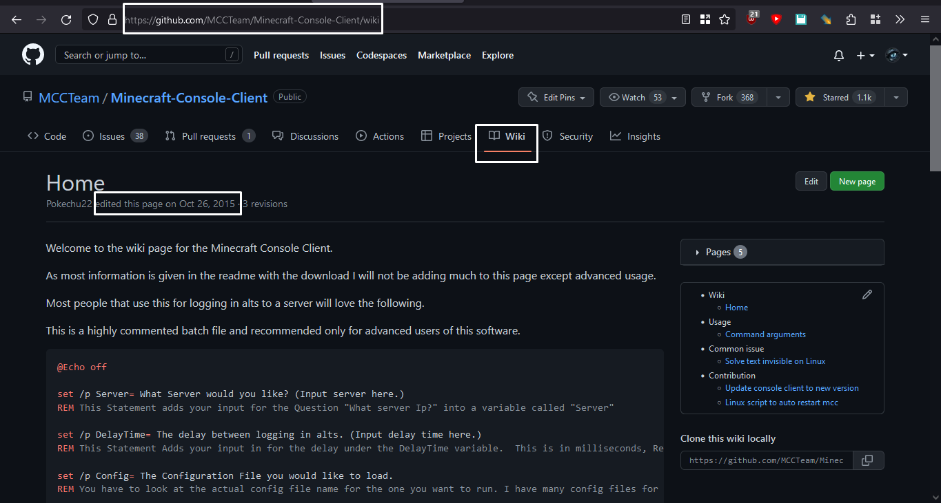Toggle Edit Pins for this repository

(x=556, y=97)
